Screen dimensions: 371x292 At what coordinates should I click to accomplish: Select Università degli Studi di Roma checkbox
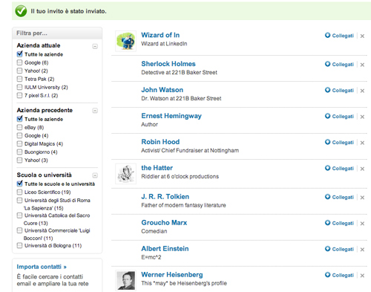[x=19, y=200]
